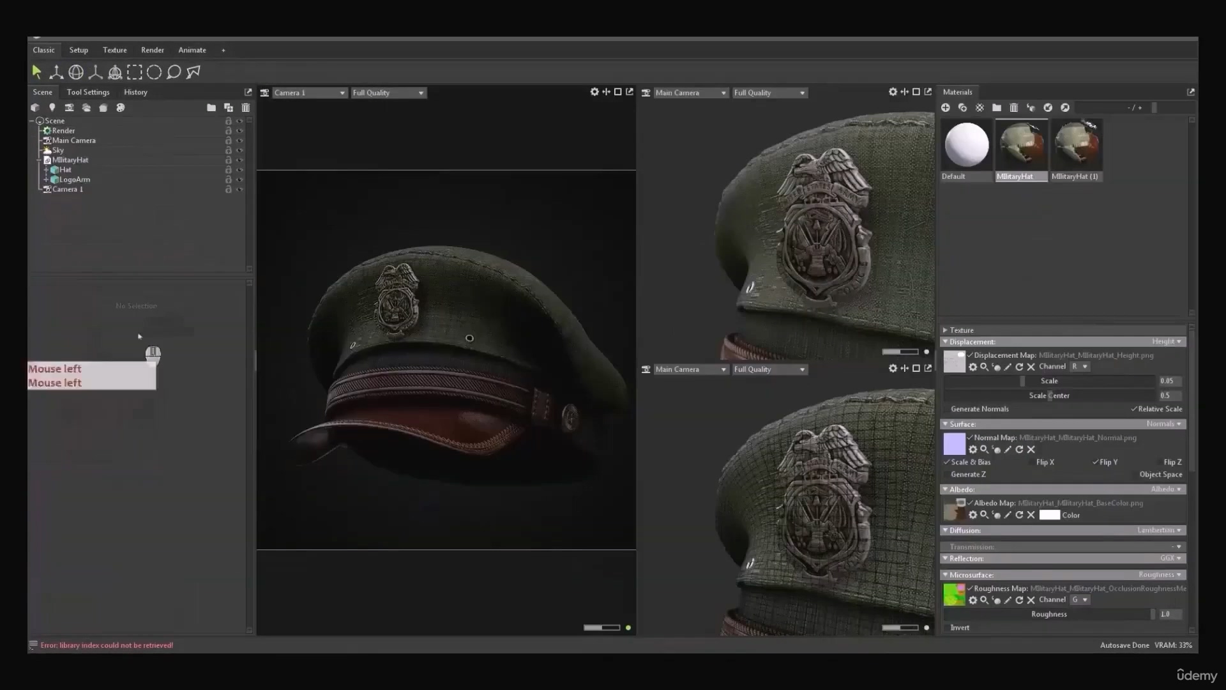Clear the Albedo Map texture
1226x690 pixels.
click(1031, 515)
